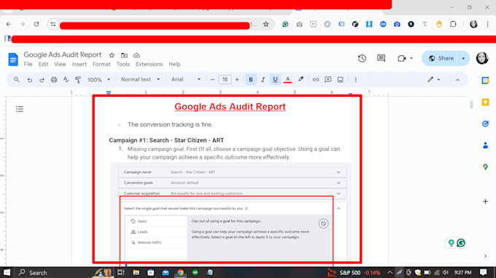Image resolution: width=496 pixels, height=278 pixels.
Task: Open the Extensions menu
Action: pos(150,64)
